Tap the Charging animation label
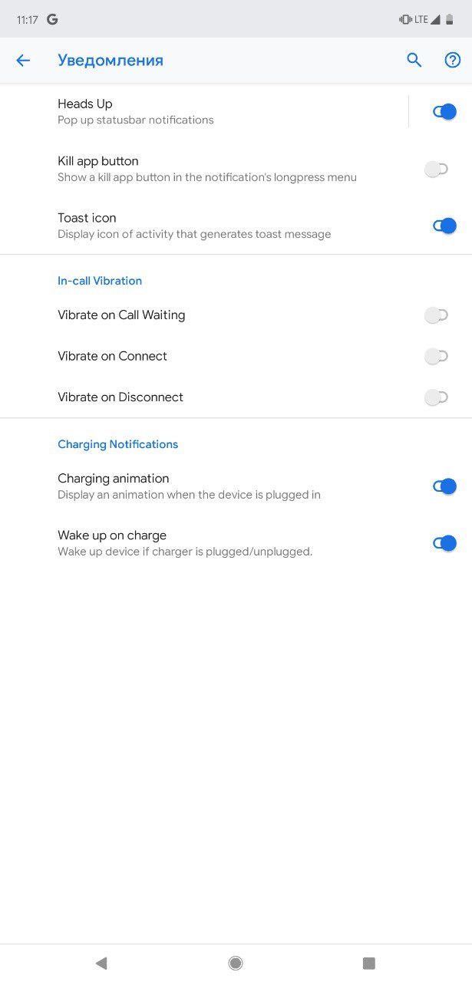Viewport: 472px width, 982px height. click(x=114, y=478)
